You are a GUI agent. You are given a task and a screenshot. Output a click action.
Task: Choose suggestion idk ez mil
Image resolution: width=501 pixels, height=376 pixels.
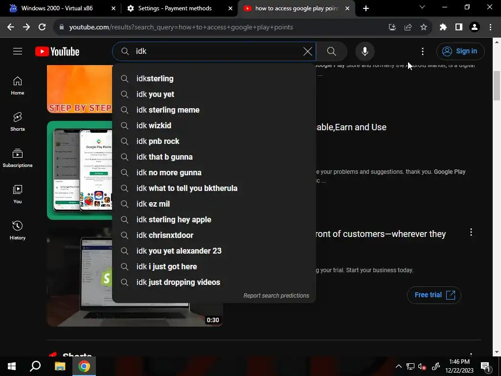(x=214, y=204)
